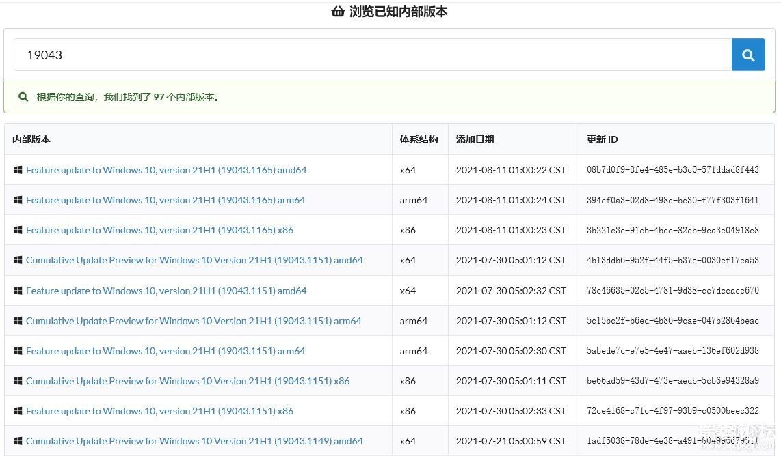Open Feature update 21H1 (19043.1151) arm64 link
The height and width of the screenshot is (456, 781).
click(166, 351)
